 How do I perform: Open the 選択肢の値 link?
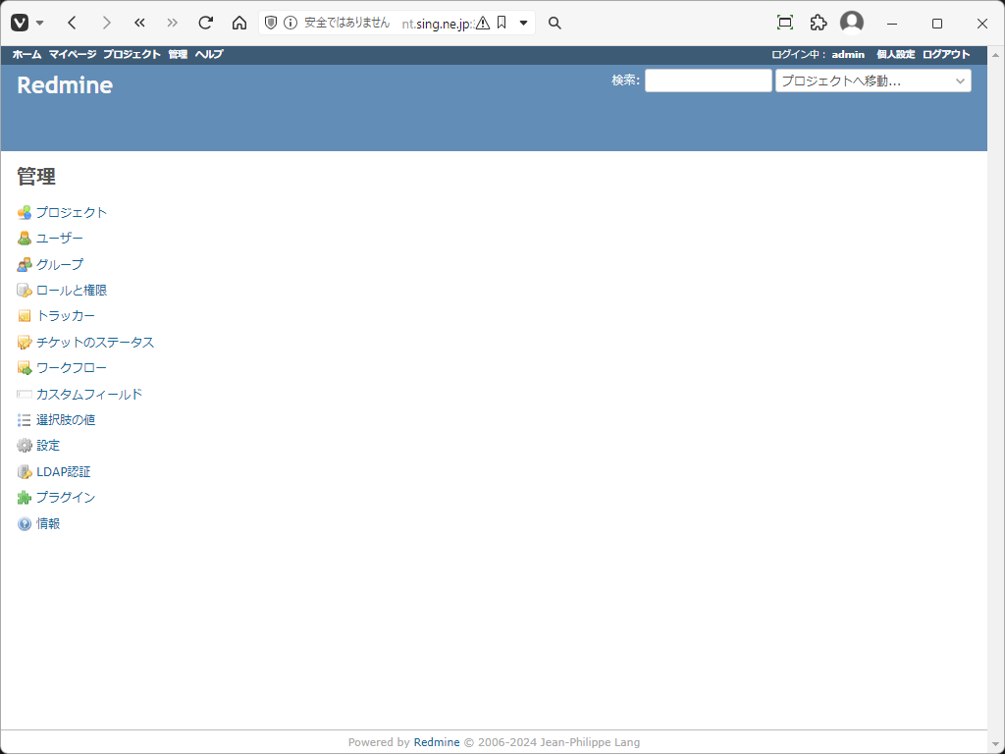pyautogui.click(x=66, y=420)
